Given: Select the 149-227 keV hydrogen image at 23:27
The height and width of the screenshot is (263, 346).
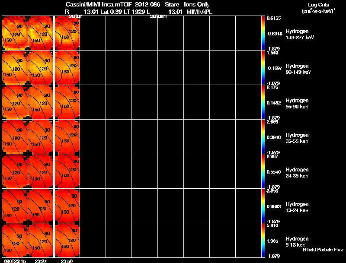Looking at the screenshot, I should 41,33.
